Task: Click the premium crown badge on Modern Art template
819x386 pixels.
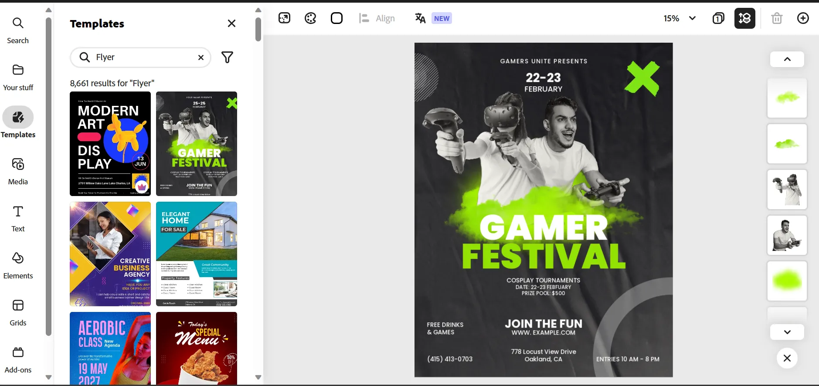Action: pos(141,187)
